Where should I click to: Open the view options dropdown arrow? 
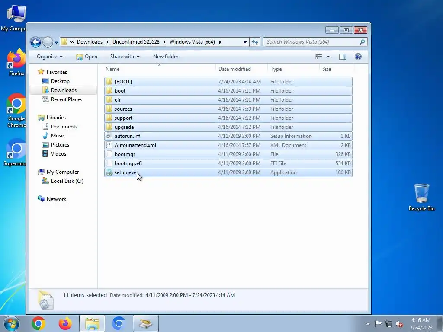[328, 57]
